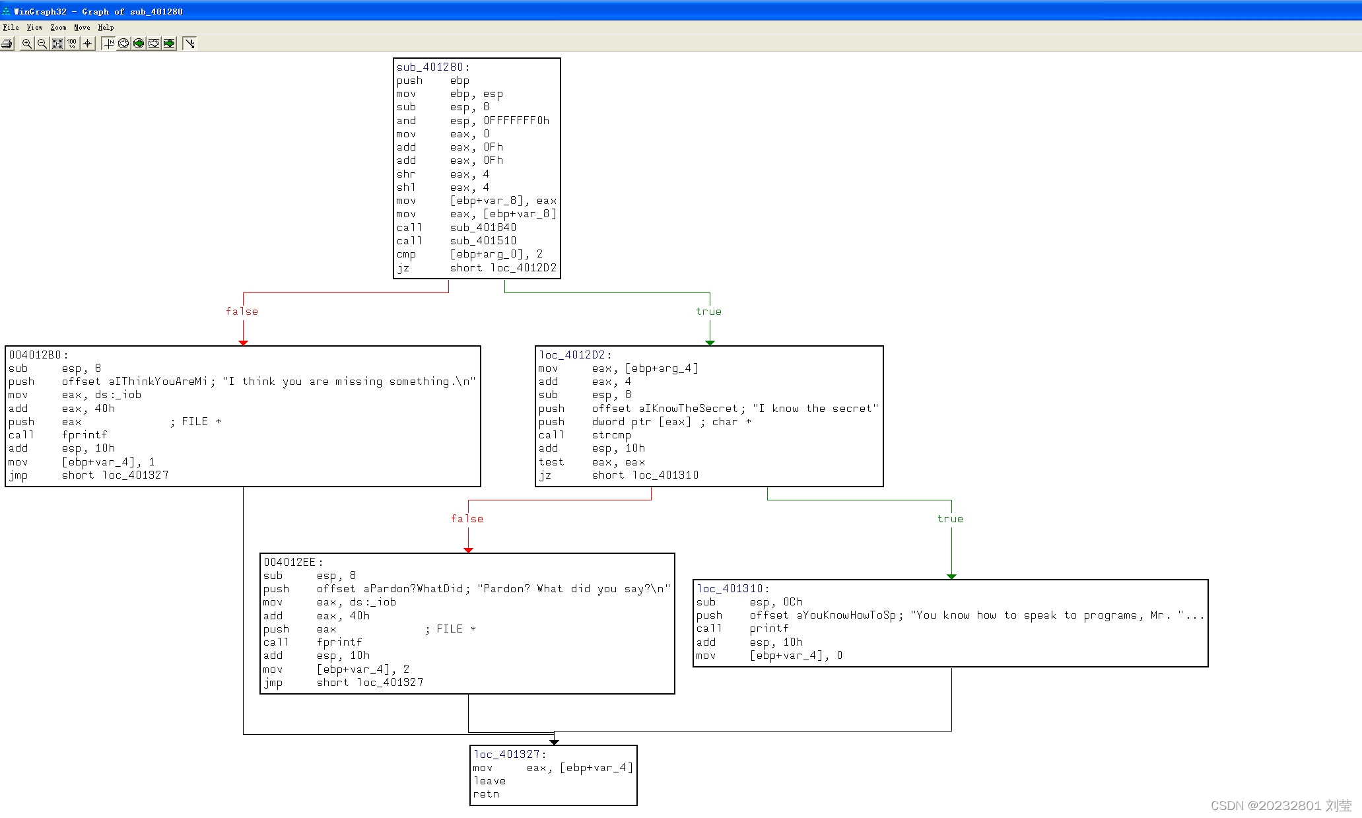The image size is (1362, 818).
Task: Click the 'sub esp, 0Ch' instruction
Action: click(749, 602)
